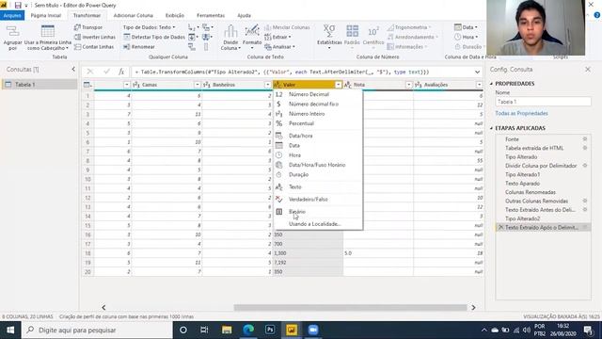Image resolution: width=602 pixels, height=339 pixels.
Task: Open Photoshop from the taskbar
Action: (270, 330)
